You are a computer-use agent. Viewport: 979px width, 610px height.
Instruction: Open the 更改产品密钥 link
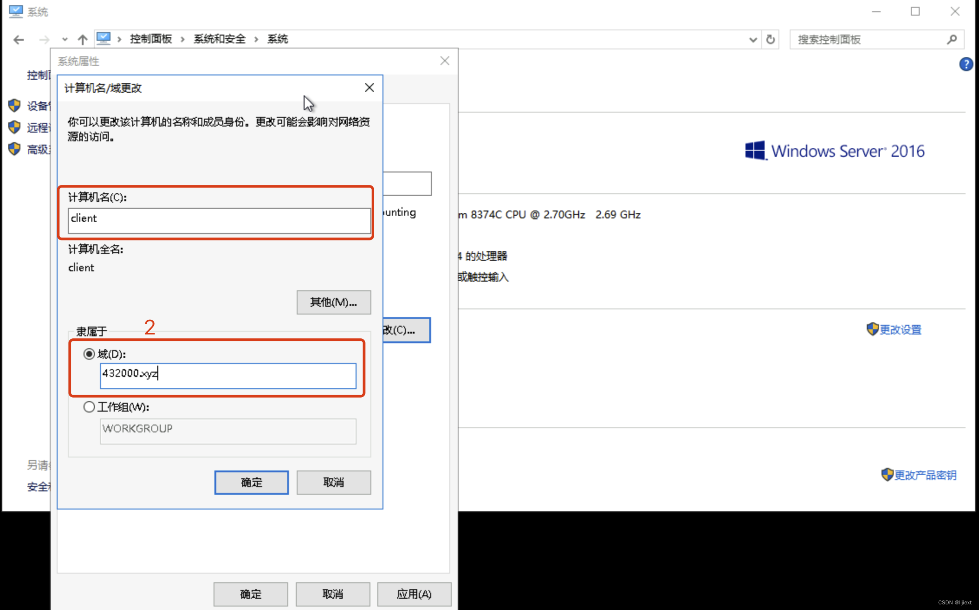925,475
